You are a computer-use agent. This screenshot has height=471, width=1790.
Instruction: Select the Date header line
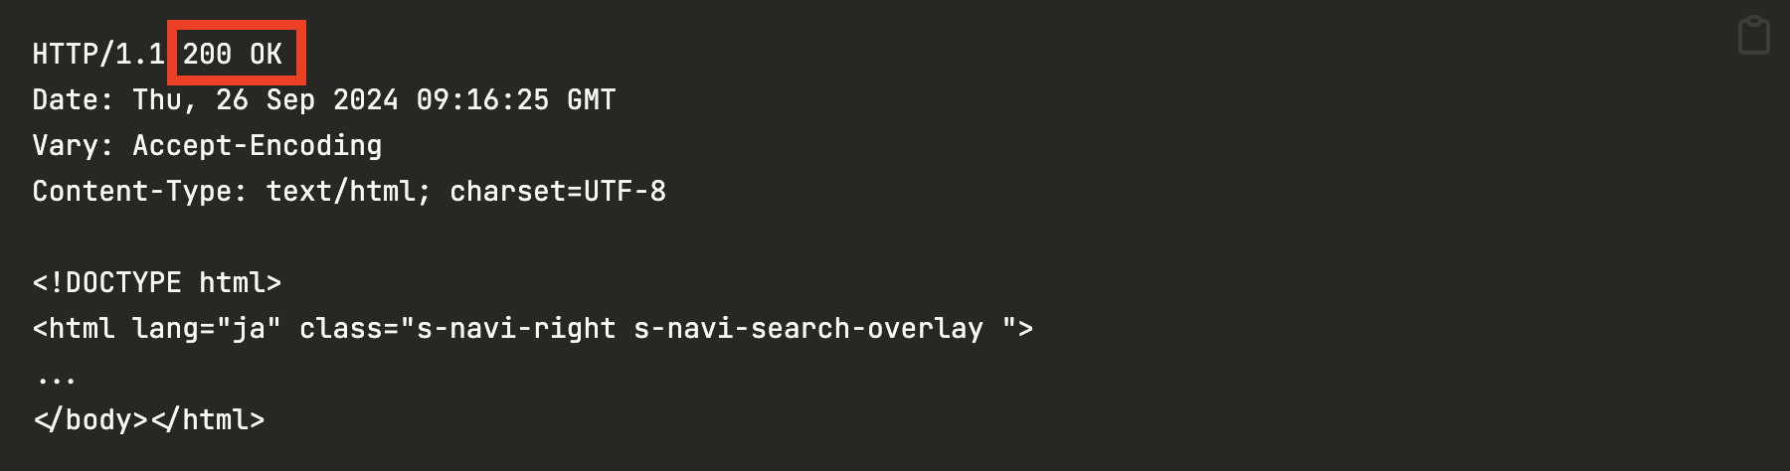pyautogui.click(x=324, y=99)
